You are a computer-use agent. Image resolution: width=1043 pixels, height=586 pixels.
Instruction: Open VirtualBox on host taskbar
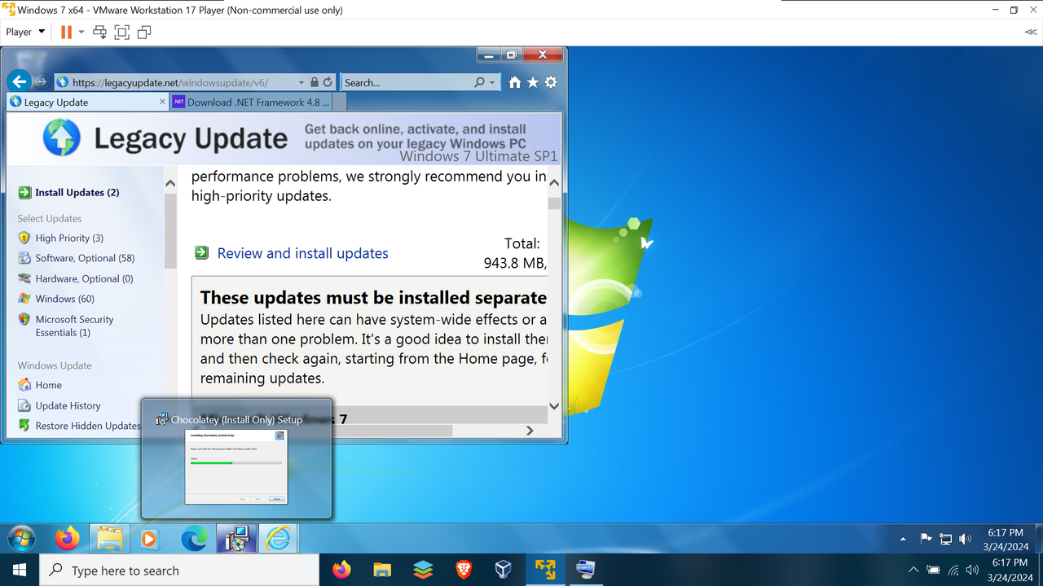tap(504, 570)
